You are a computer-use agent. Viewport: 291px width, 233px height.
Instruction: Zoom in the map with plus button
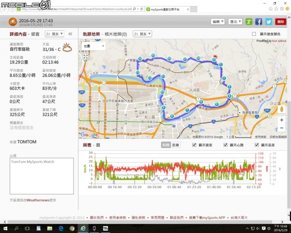[282, 120]
